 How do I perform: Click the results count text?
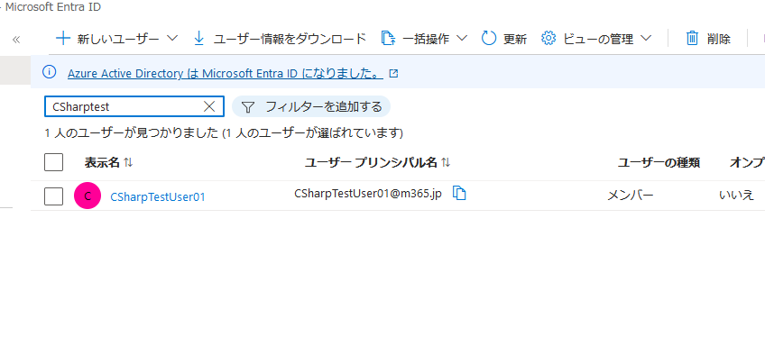(224, 133)
